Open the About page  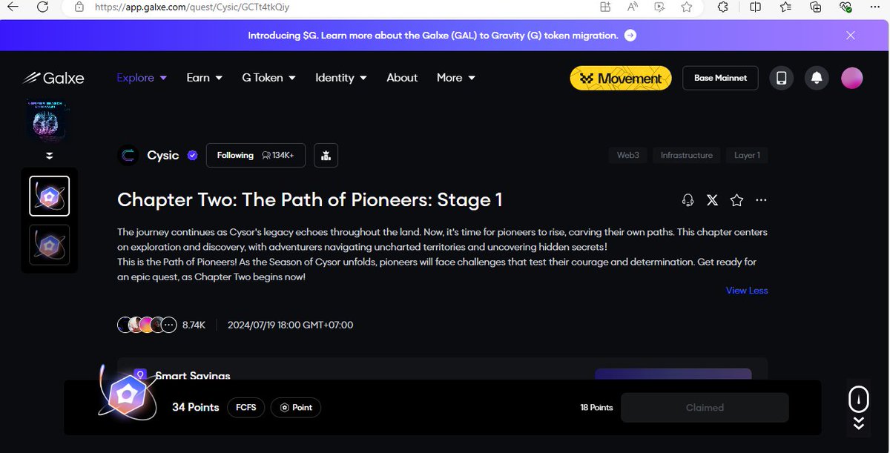tap(402, 78)
